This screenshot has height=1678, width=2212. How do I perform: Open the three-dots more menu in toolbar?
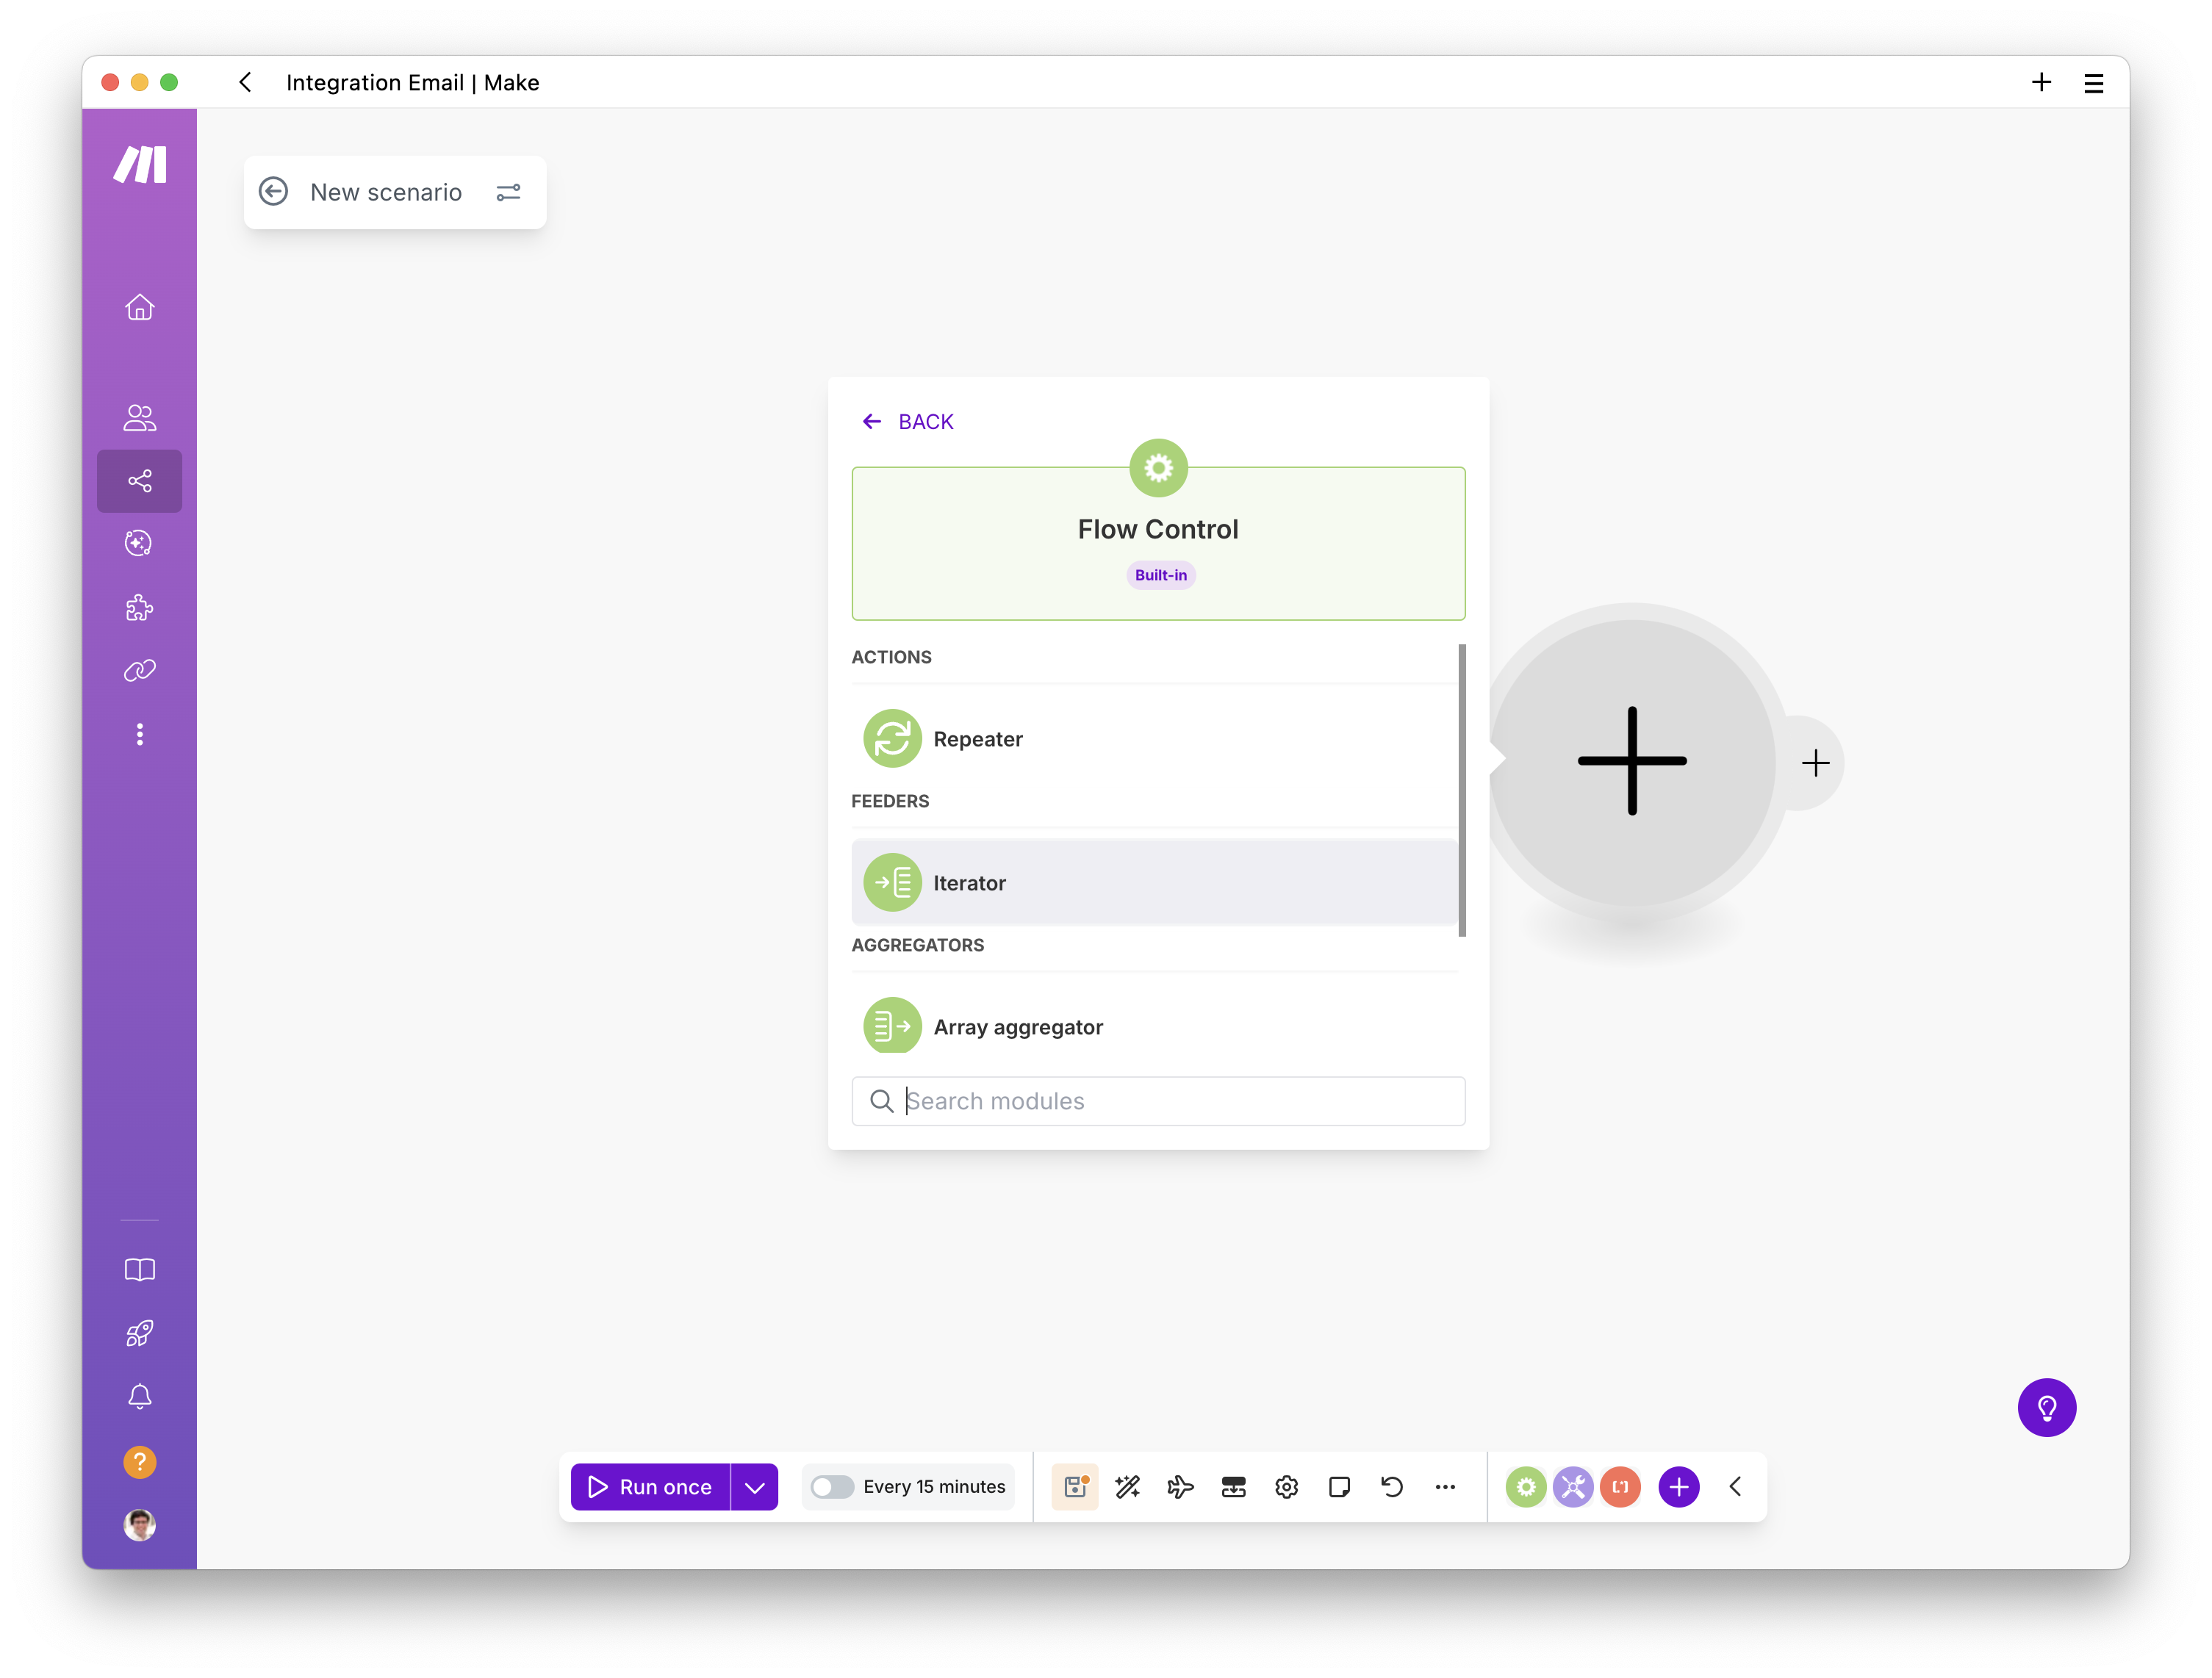[1445, 1487]
